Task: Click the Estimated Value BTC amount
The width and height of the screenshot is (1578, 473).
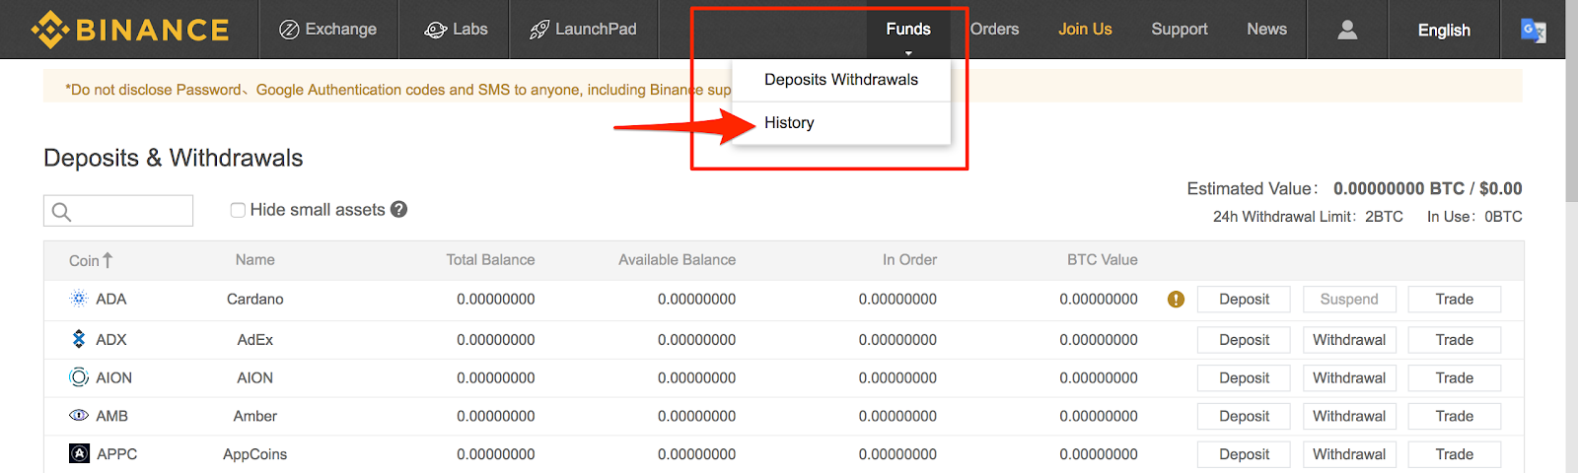Action: coord(1399,188)
